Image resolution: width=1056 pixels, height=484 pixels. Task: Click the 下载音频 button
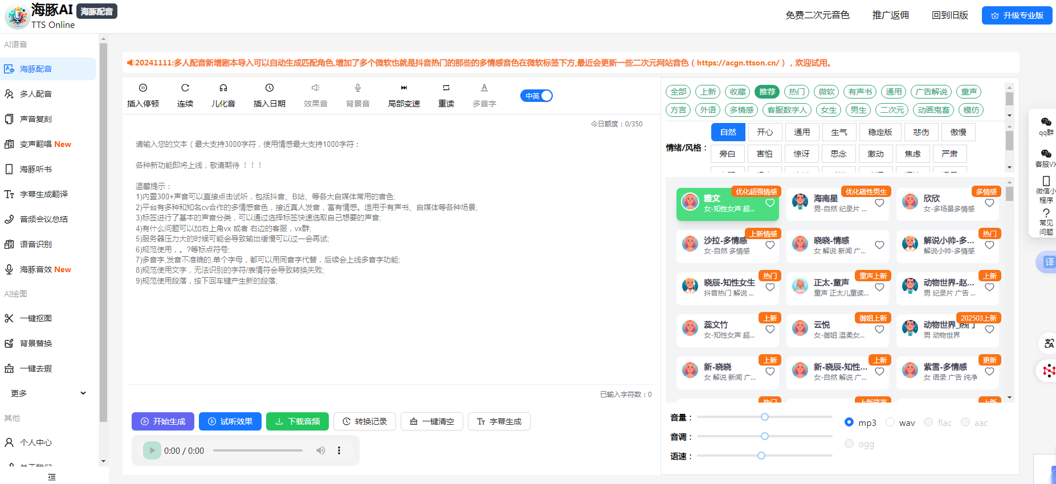297,421
